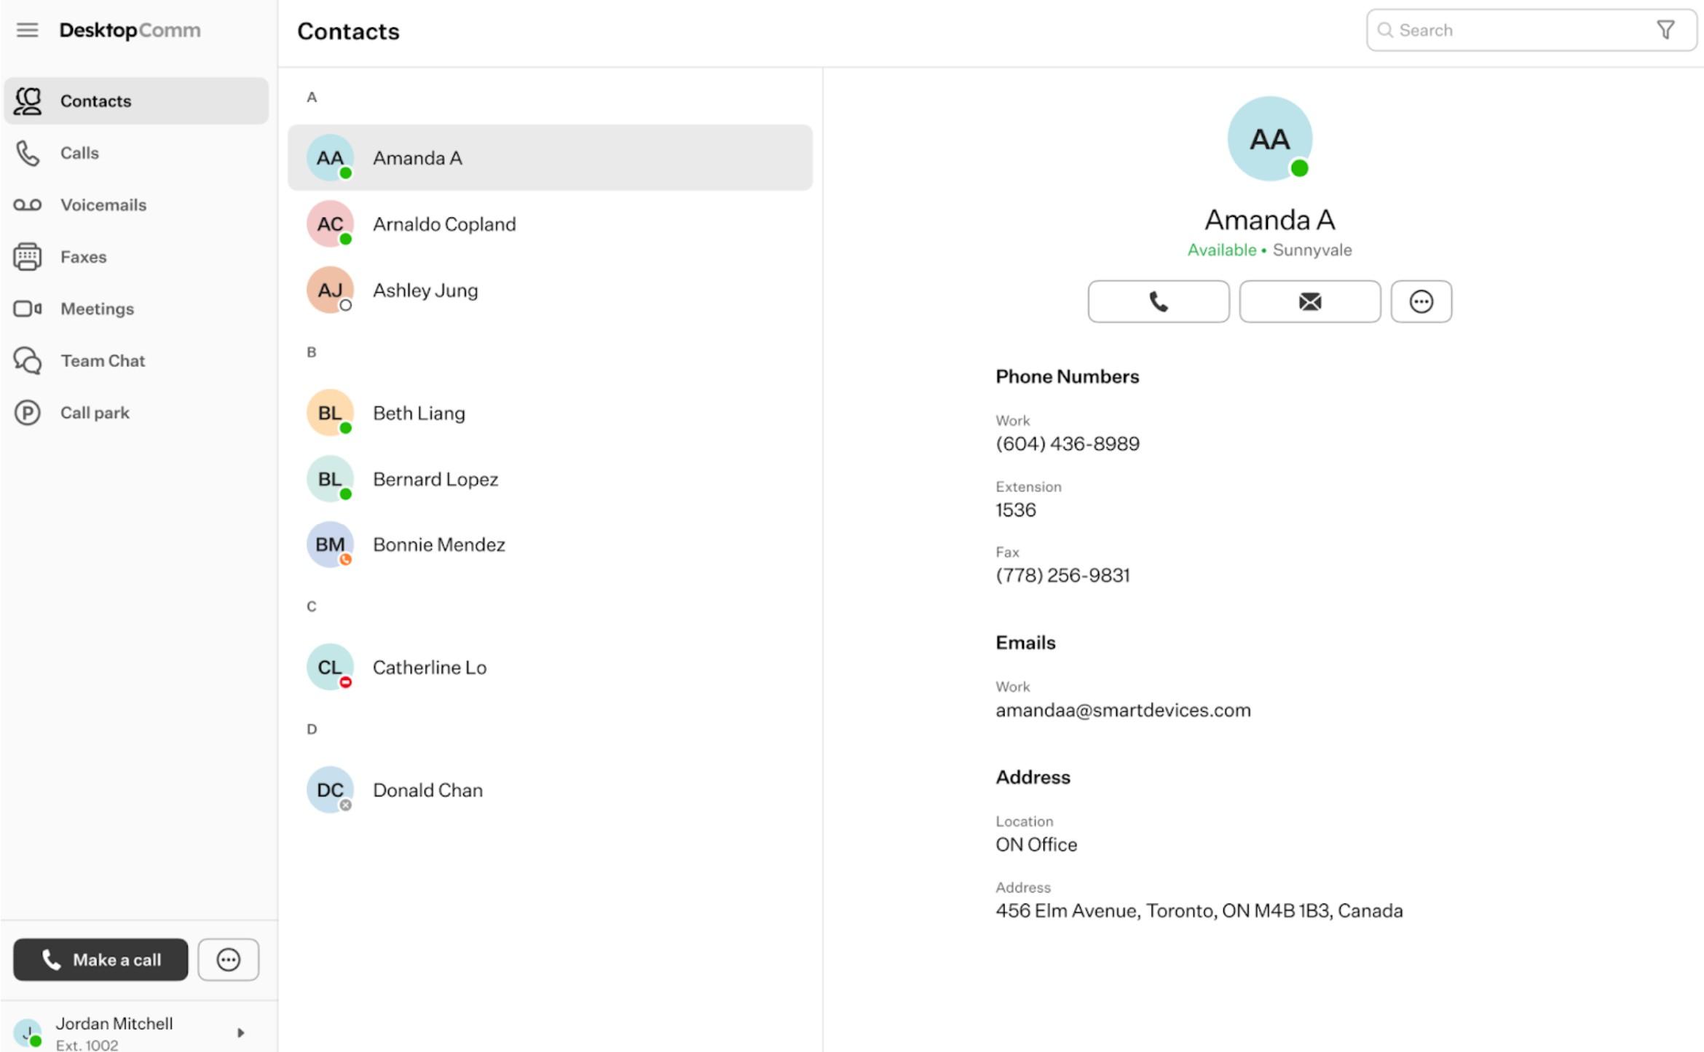Viewport: 1704px width, 1052px height.
Task: Navigate to Meetings
Action: point(136,309)
